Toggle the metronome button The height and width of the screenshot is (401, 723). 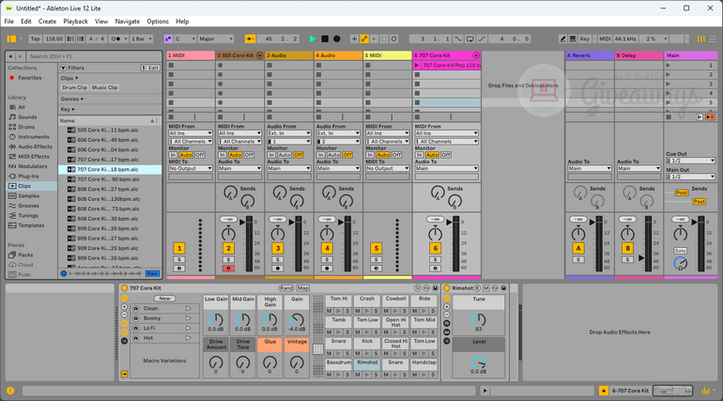tap(116, 39)
